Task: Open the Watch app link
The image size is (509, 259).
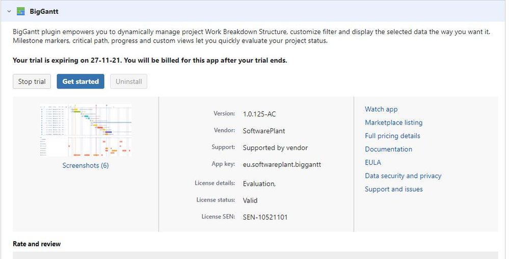Action: tap(381, 109)
